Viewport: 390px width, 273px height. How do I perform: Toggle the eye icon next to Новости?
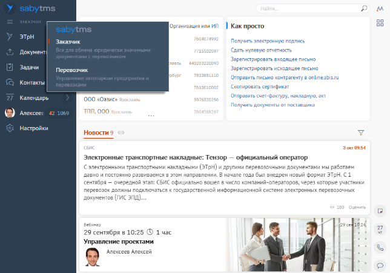[x=121, y=133]
